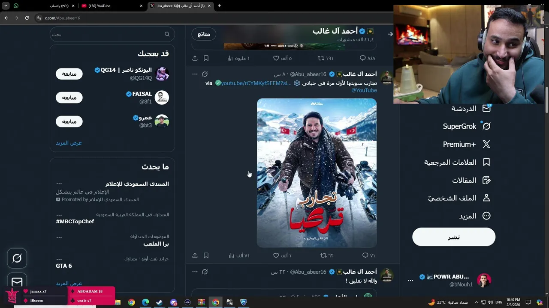The width and height of the screenshot is (549, 308).
Task: Open more options for برا الملعب trend
Action: (x=59, y=237)
